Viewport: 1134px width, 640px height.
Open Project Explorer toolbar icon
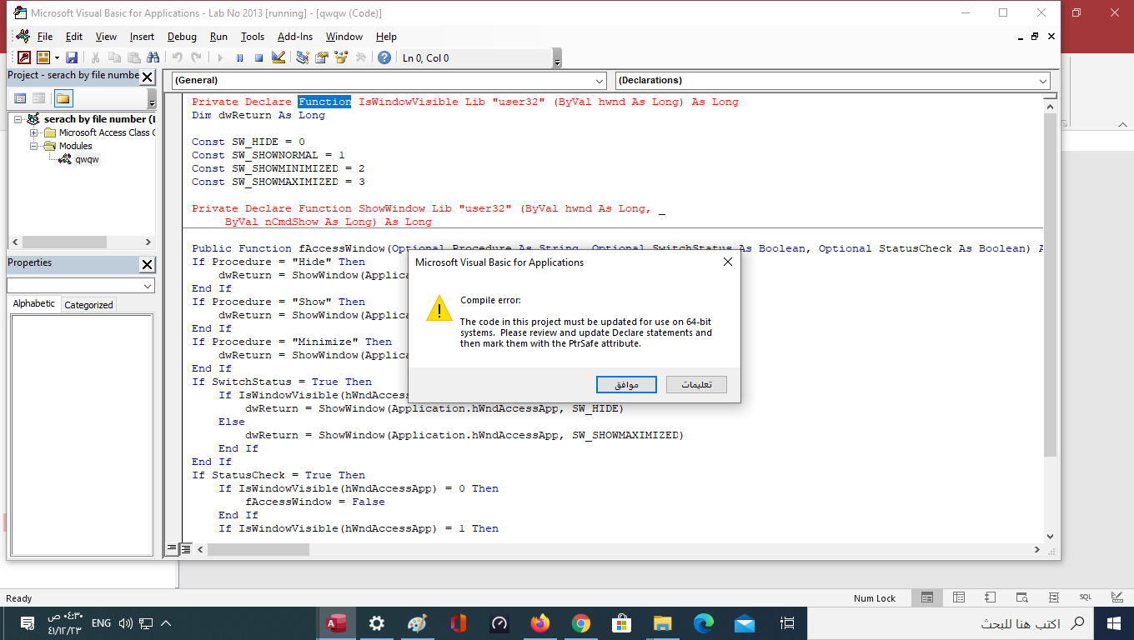303,57
